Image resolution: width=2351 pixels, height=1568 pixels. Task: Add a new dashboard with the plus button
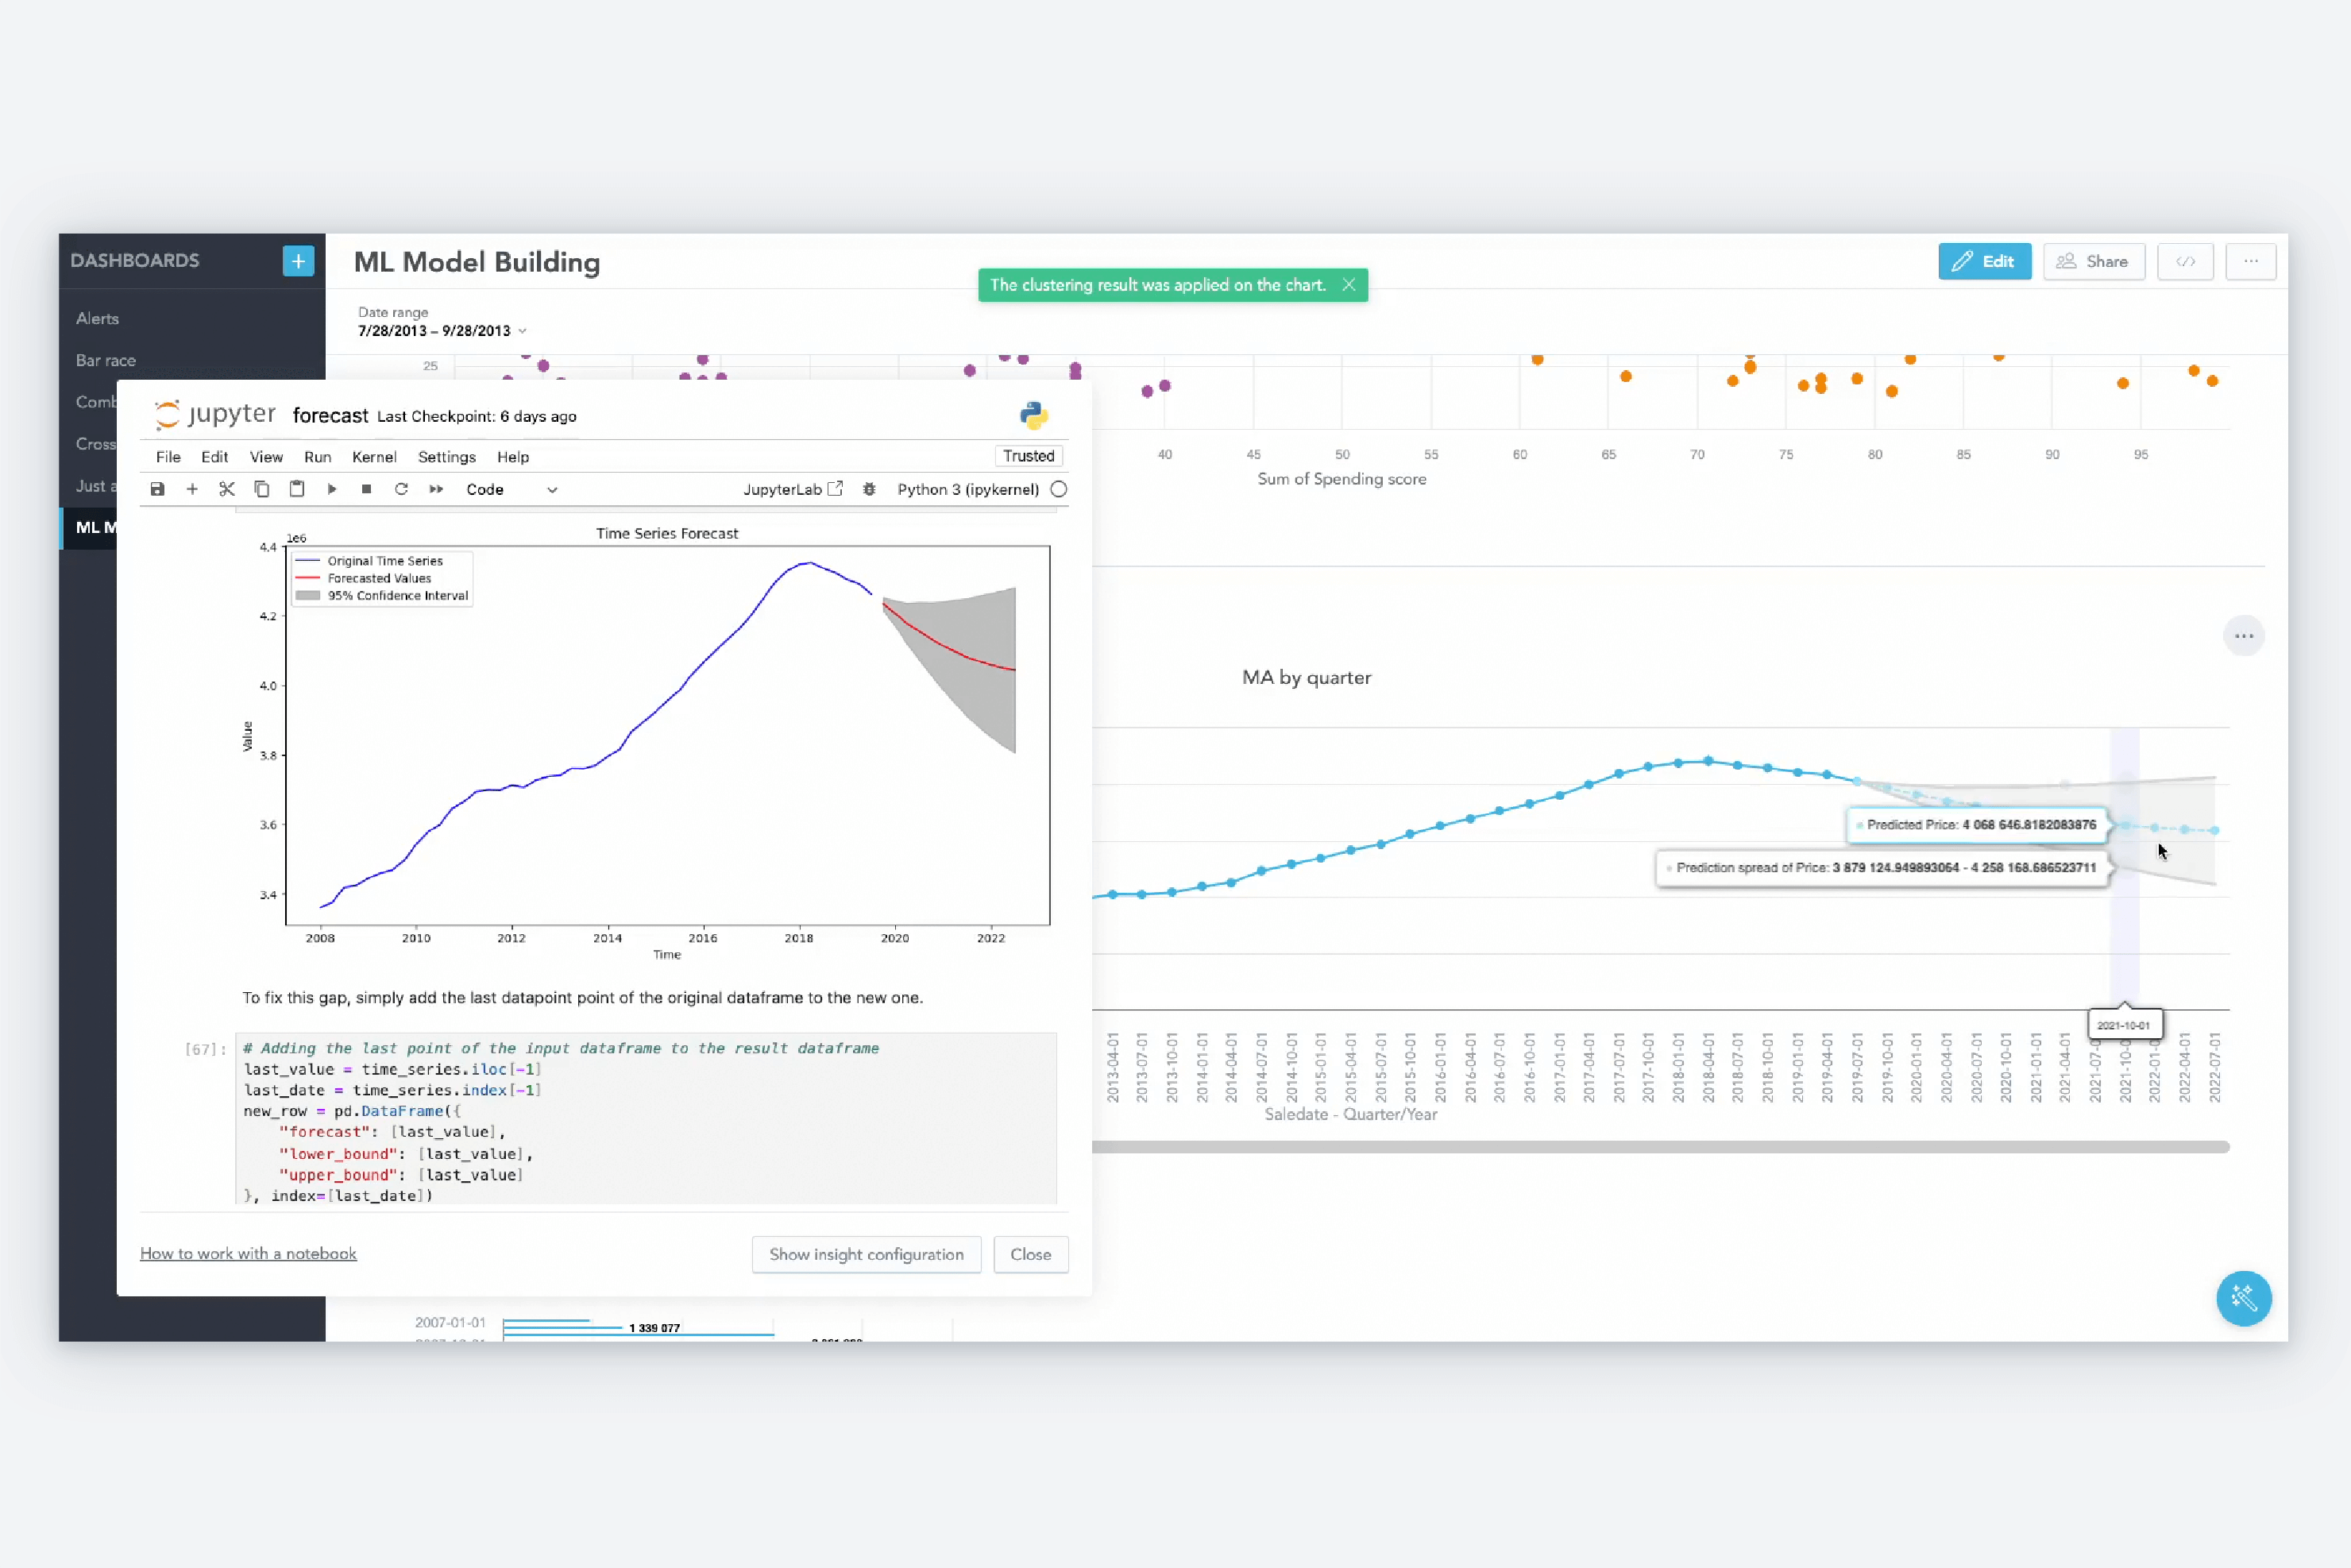tap(297, 261)
